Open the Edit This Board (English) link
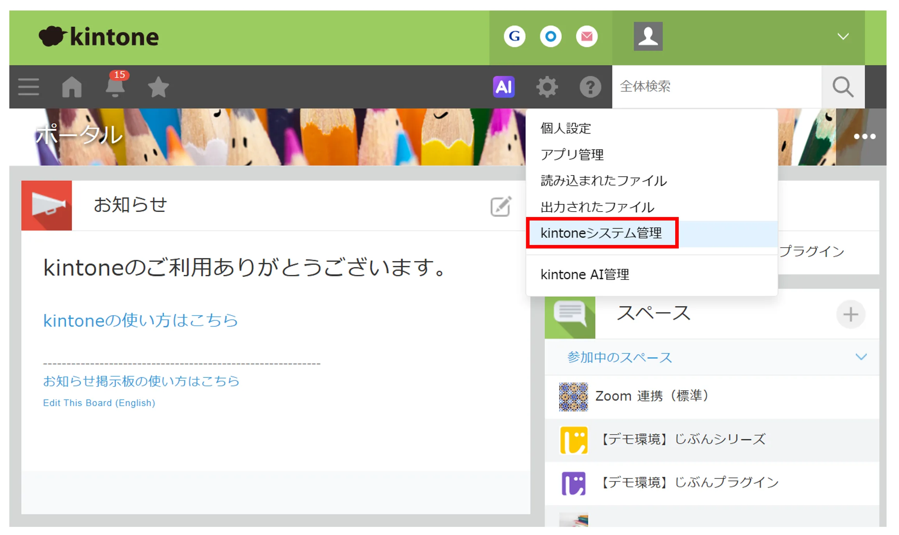The width and height of the screenshot is (899, 535). click(x=99, y=403)
